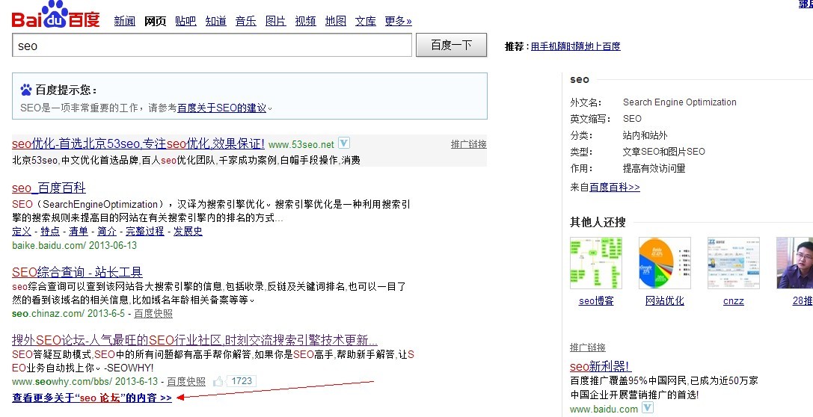The height and width of the screenshot is (417, 813).
Task: Open the 地图 tab
Action: pos(336,21)
